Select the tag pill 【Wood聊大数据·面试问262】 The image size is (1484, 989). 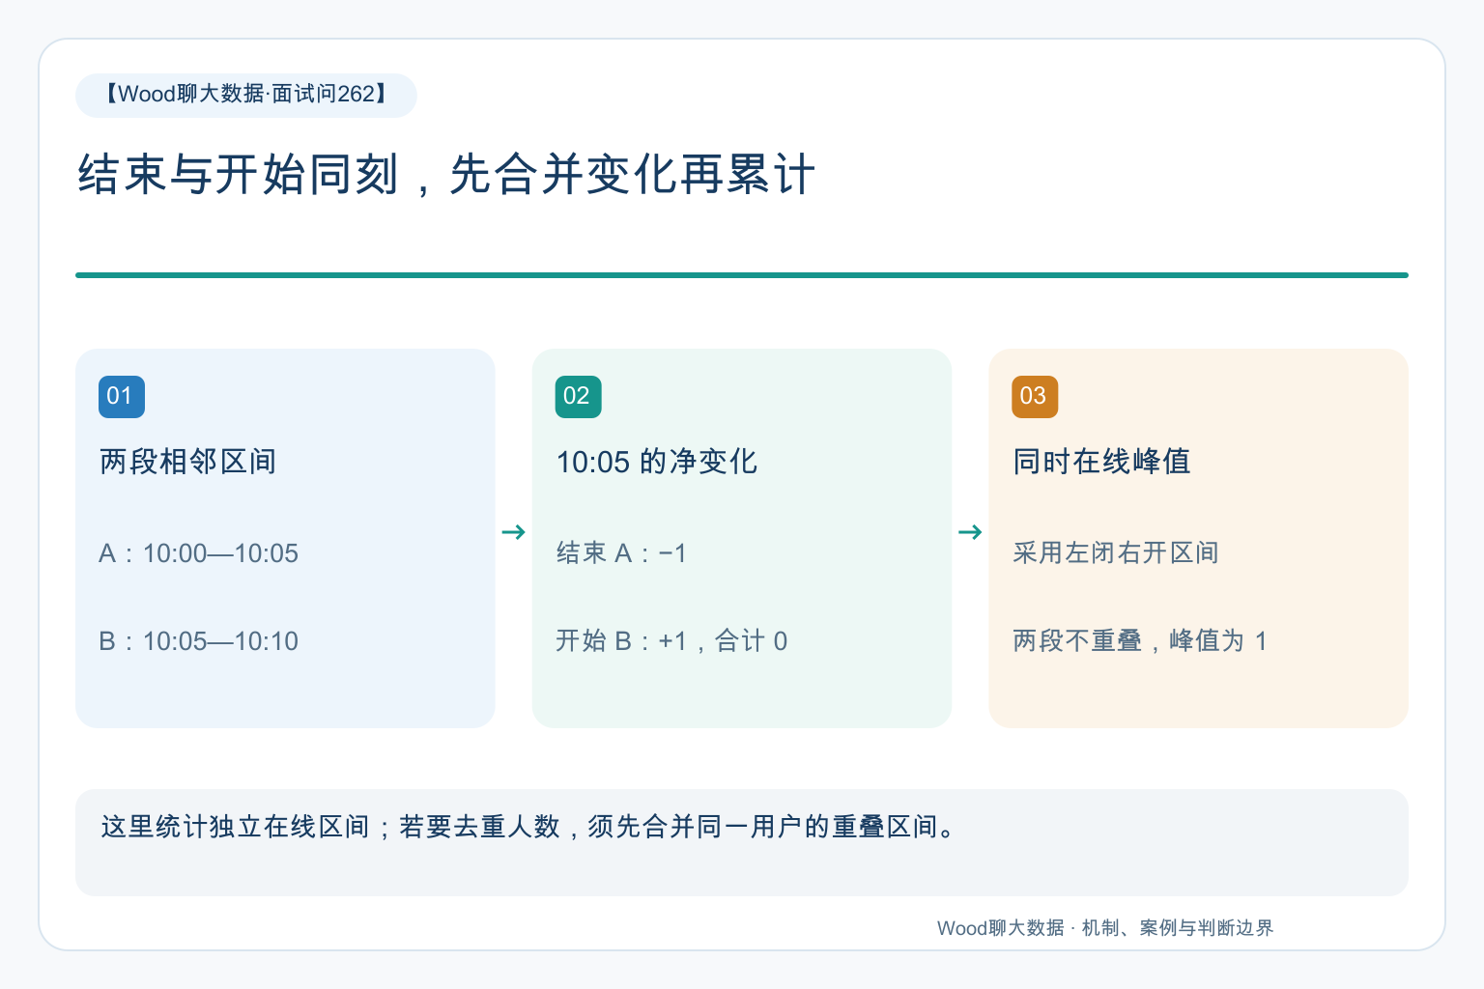click(246, 95)
